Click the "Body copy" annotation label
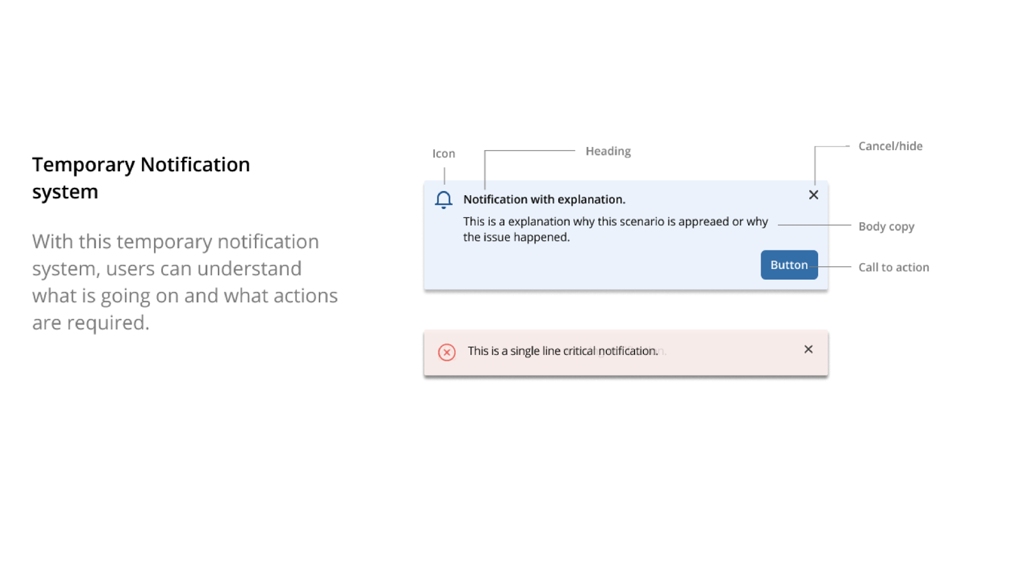Viewport: 1020px width, 573px height. [x=886, y=227]
